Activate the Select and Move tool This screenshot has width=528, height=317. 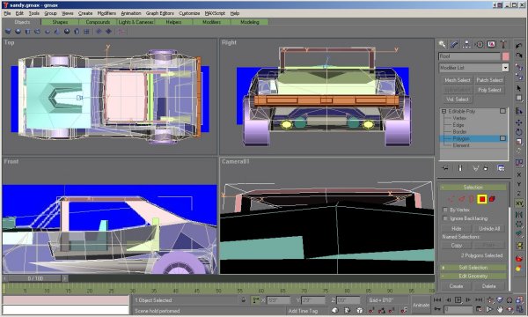click(x=519, y=122)
